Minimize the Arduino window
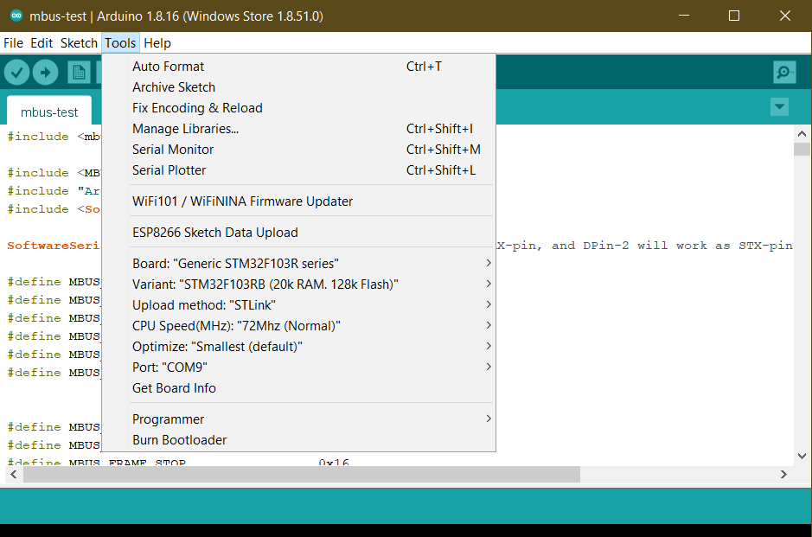The height and width of the screenshot is (537, 812). 684,16
